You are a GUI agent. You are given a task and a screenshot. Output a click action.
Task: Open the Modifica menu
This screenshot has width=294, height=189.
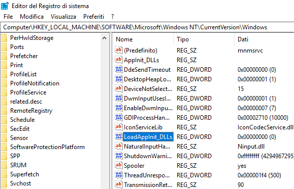pyautogui.click(x=31, y=17)
